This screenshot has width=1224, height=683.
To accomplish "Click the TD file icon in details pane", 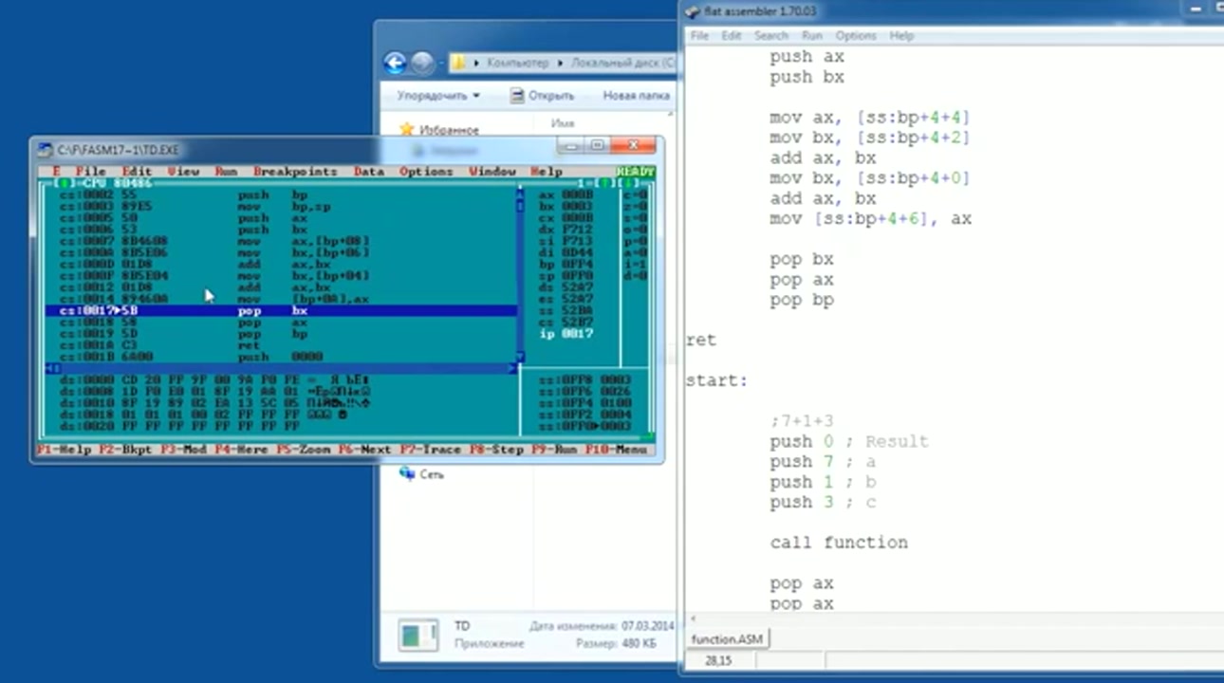I will pyautogui.click(x=417, y=635).
